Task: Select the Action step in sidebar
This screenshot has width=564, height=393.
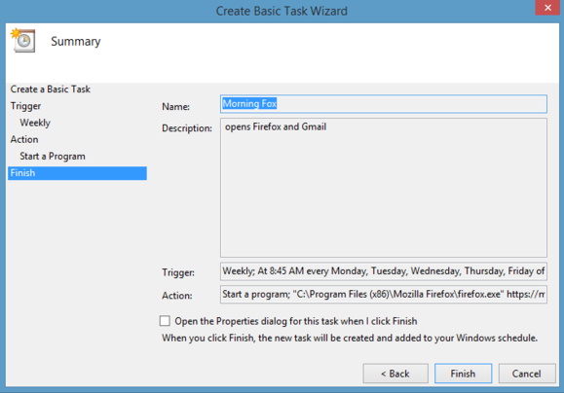Action: click(x=24, y=139)
